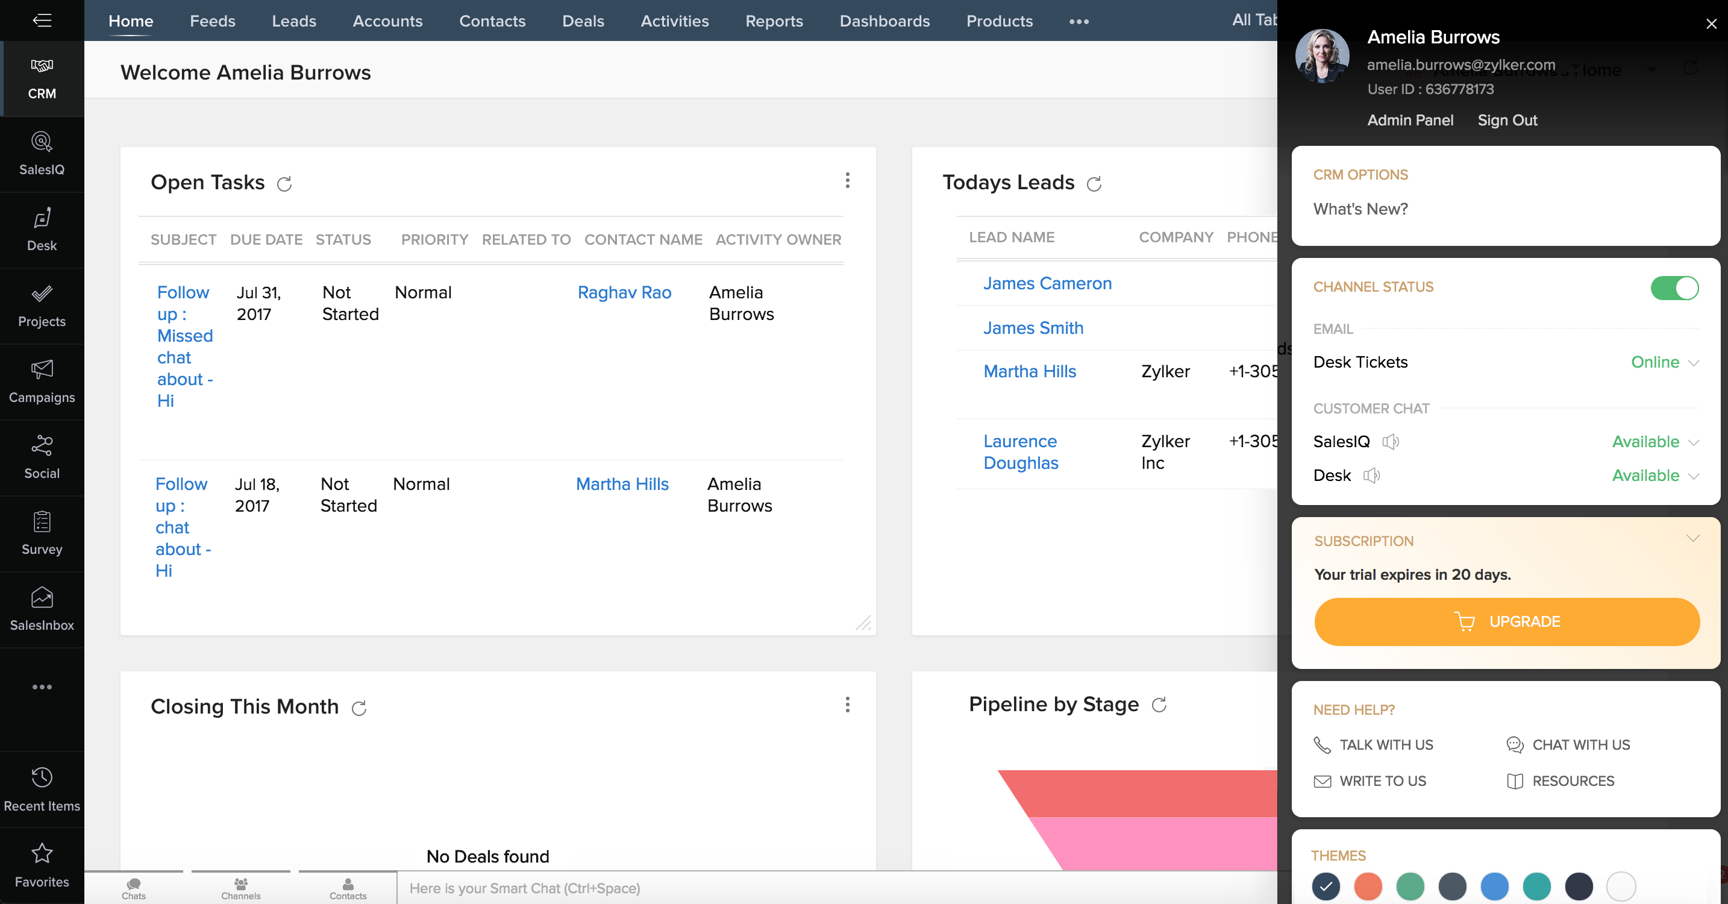Open the SalesIQ Available status dropdown
This screenshot has height=904, width=1728.
[x=1655, y=442]
